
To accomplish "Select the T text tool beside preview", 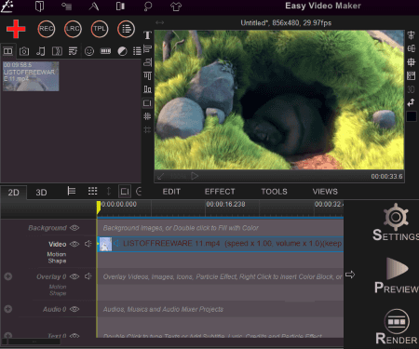I will click(147, 35).
